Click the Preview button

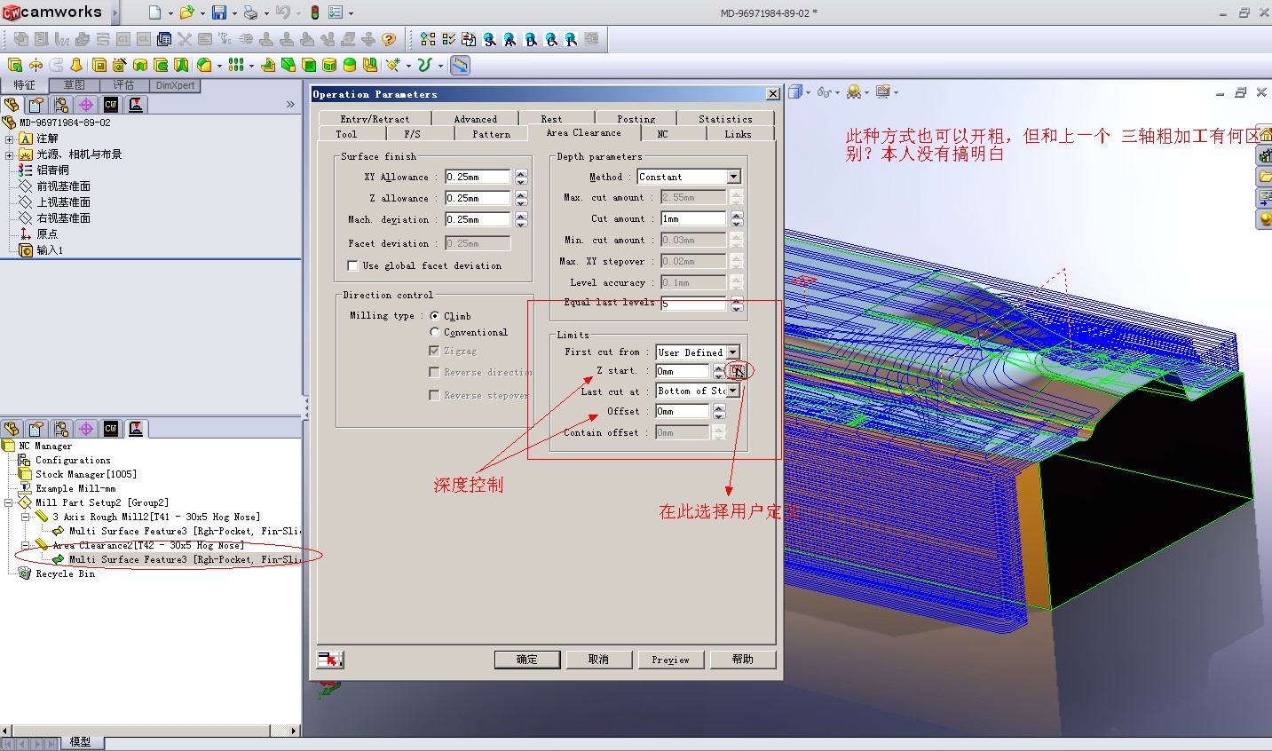tap(670, 660)
